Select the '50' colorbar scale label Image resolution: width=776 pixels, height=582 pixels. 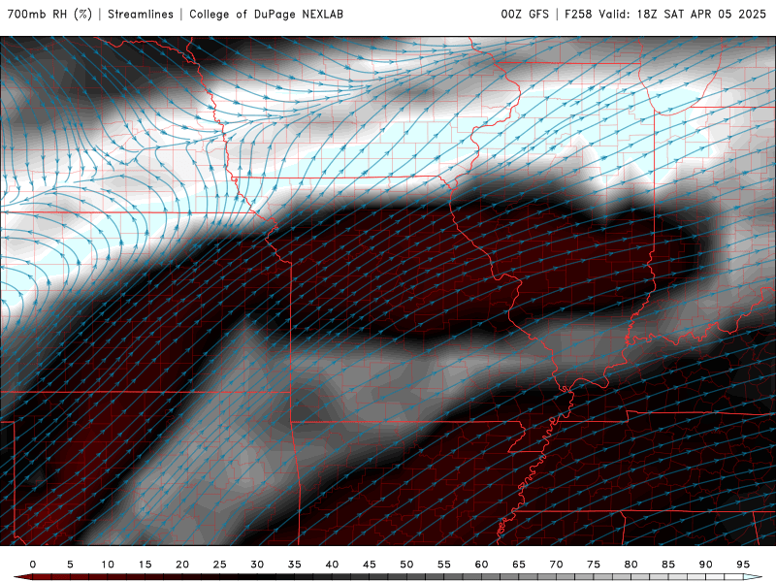pos(406,565)
